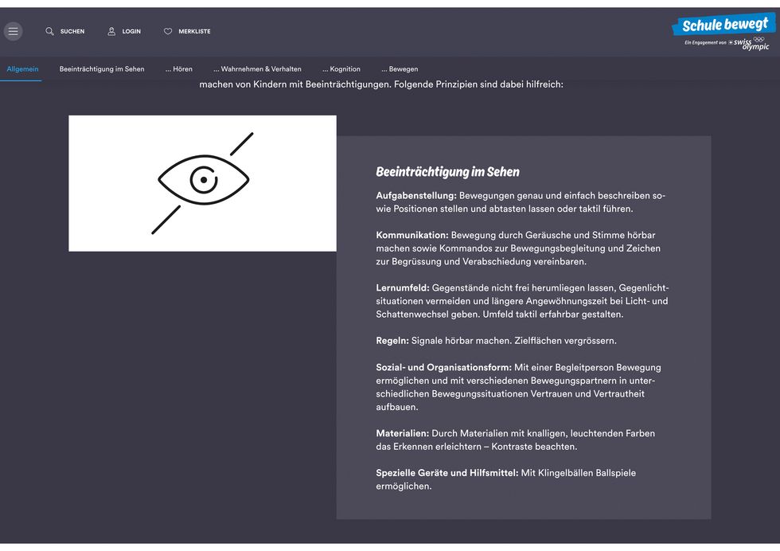780x551 pixels.
Task: Go to the Beeinträchtigung im Sehen tab
Action: pos(102,69)
